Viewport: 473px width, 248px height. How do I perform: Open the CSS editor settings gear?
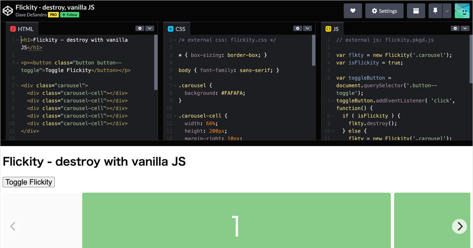tap(298, 28)
